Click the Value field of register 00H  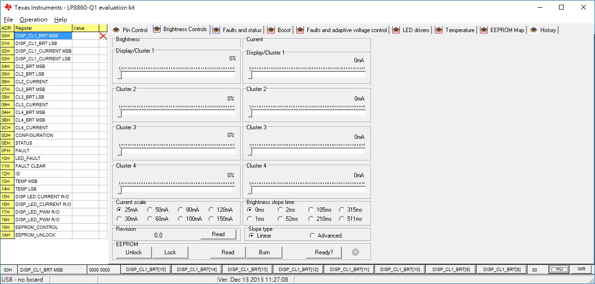pyautogui.click(x=85, y=36)
